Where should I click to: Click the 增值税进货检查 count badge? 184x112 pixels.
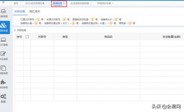pos(93,19)
